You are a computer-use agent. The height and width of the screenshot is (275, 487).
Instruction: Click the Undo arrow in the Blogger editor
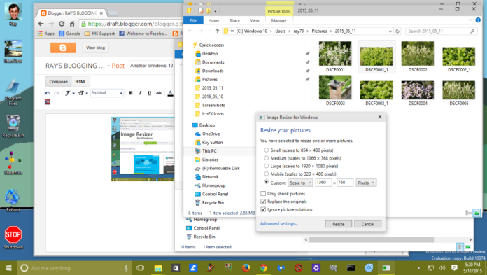(x=47, y=93)
